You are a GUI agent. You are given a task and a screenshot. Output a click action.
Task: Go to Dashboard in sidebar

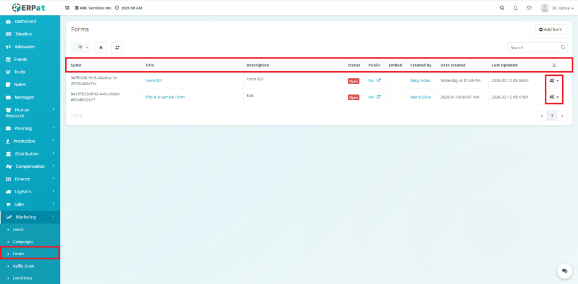tap(25, 21)
